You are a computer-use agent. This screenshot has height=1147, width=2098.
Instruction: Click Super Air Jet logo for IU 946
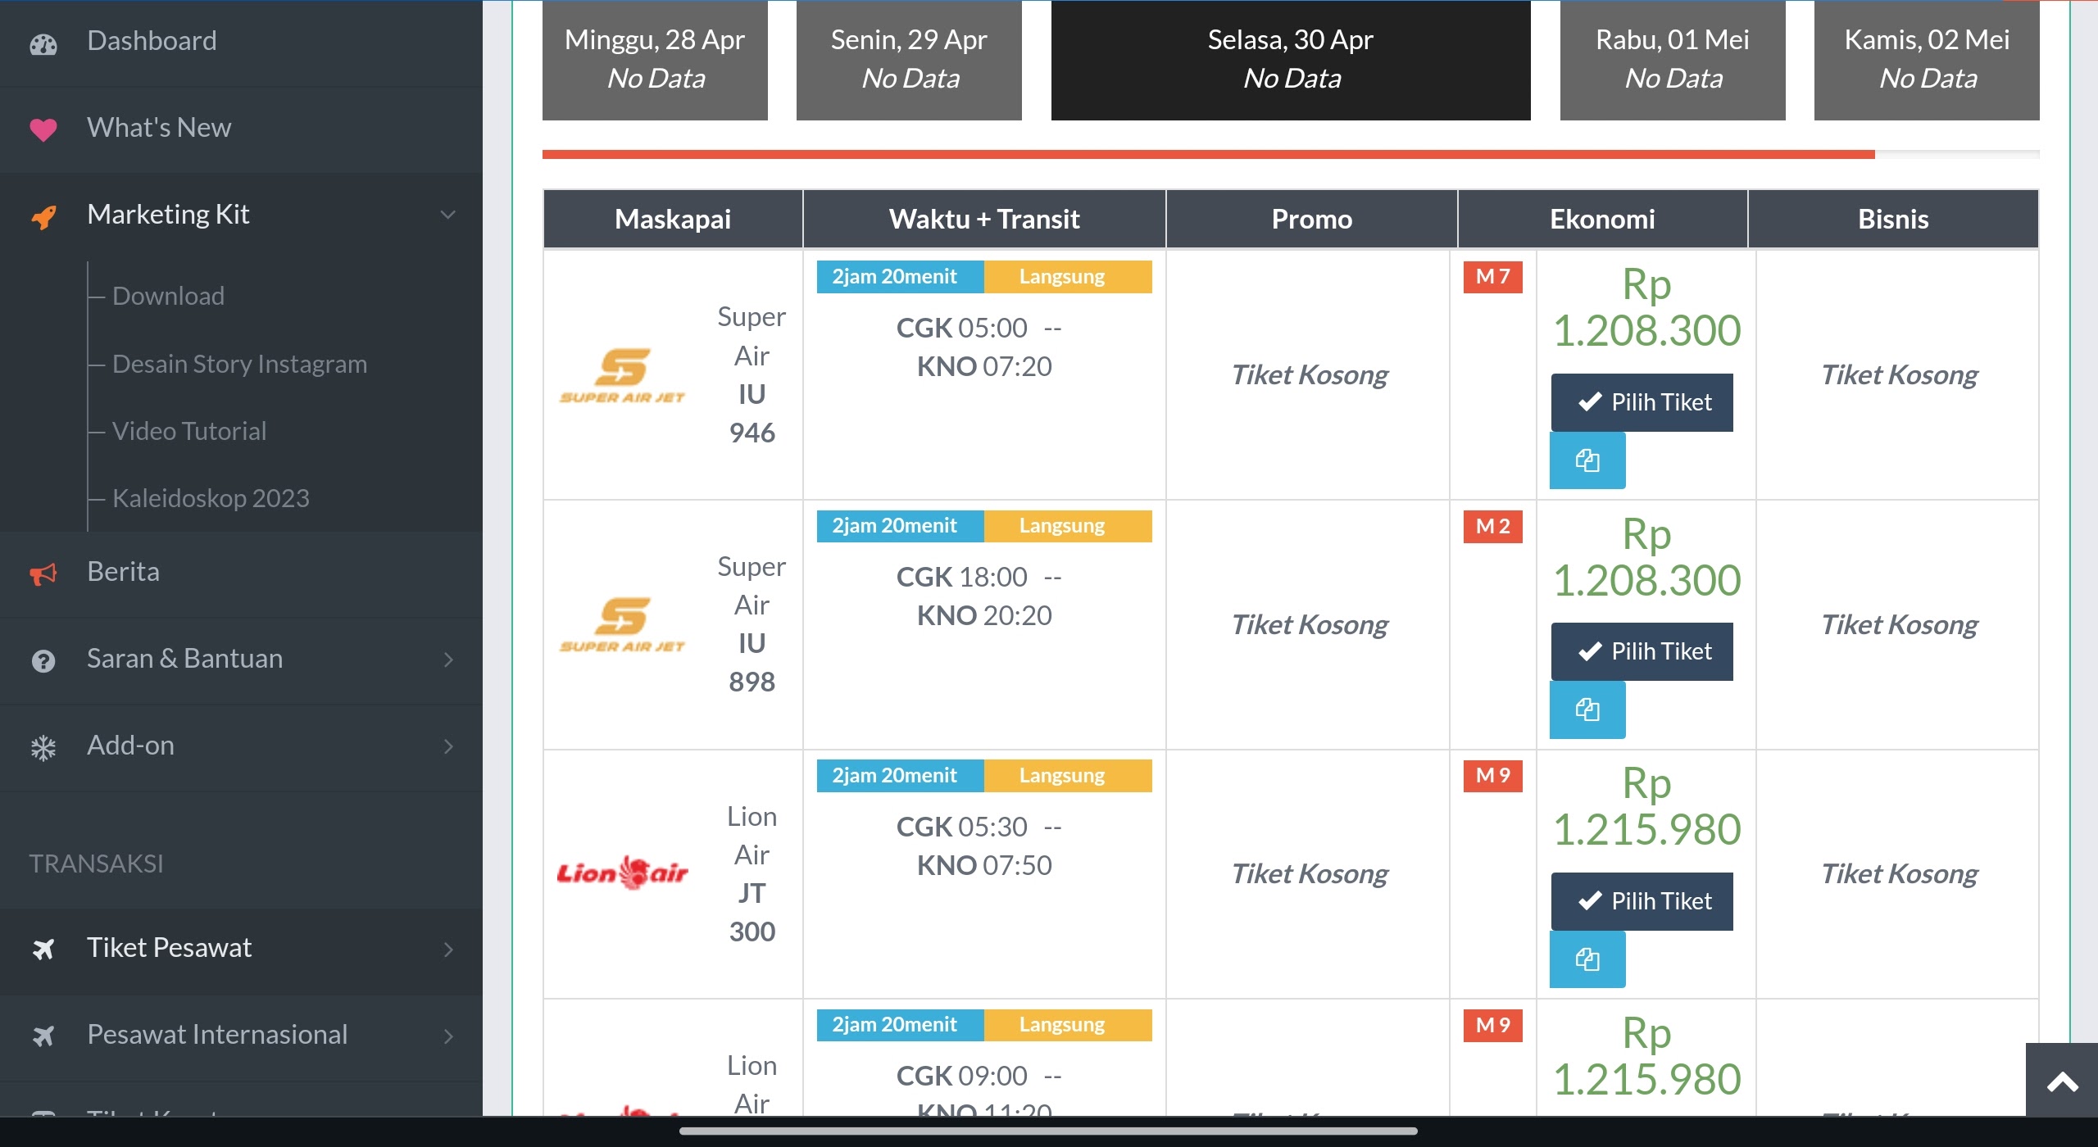[622, 375]
